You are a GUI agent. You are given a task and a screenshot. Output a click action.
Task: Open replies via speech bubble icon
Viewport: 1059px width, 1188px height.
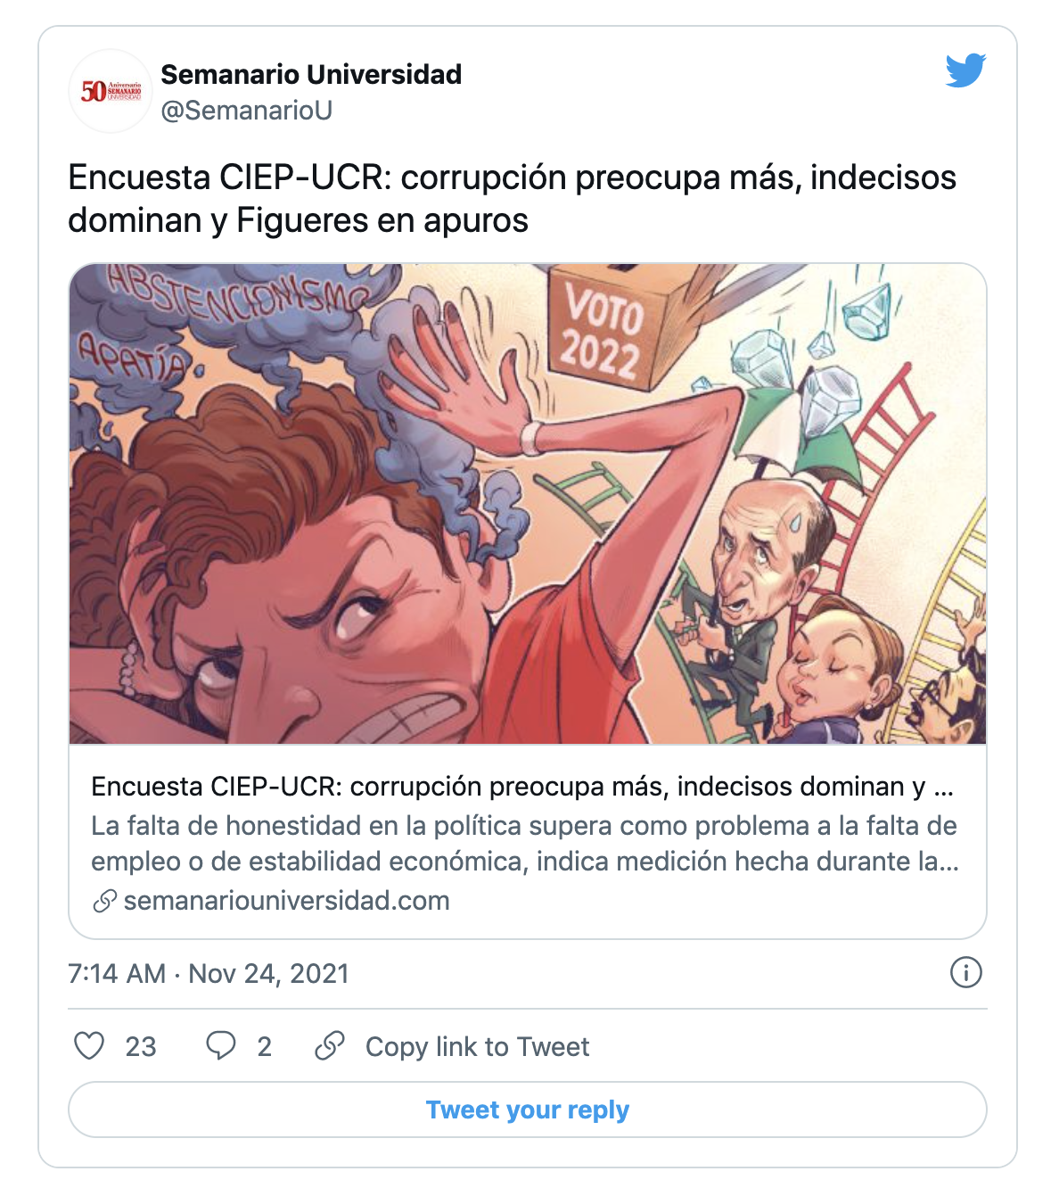(220, 1045)
